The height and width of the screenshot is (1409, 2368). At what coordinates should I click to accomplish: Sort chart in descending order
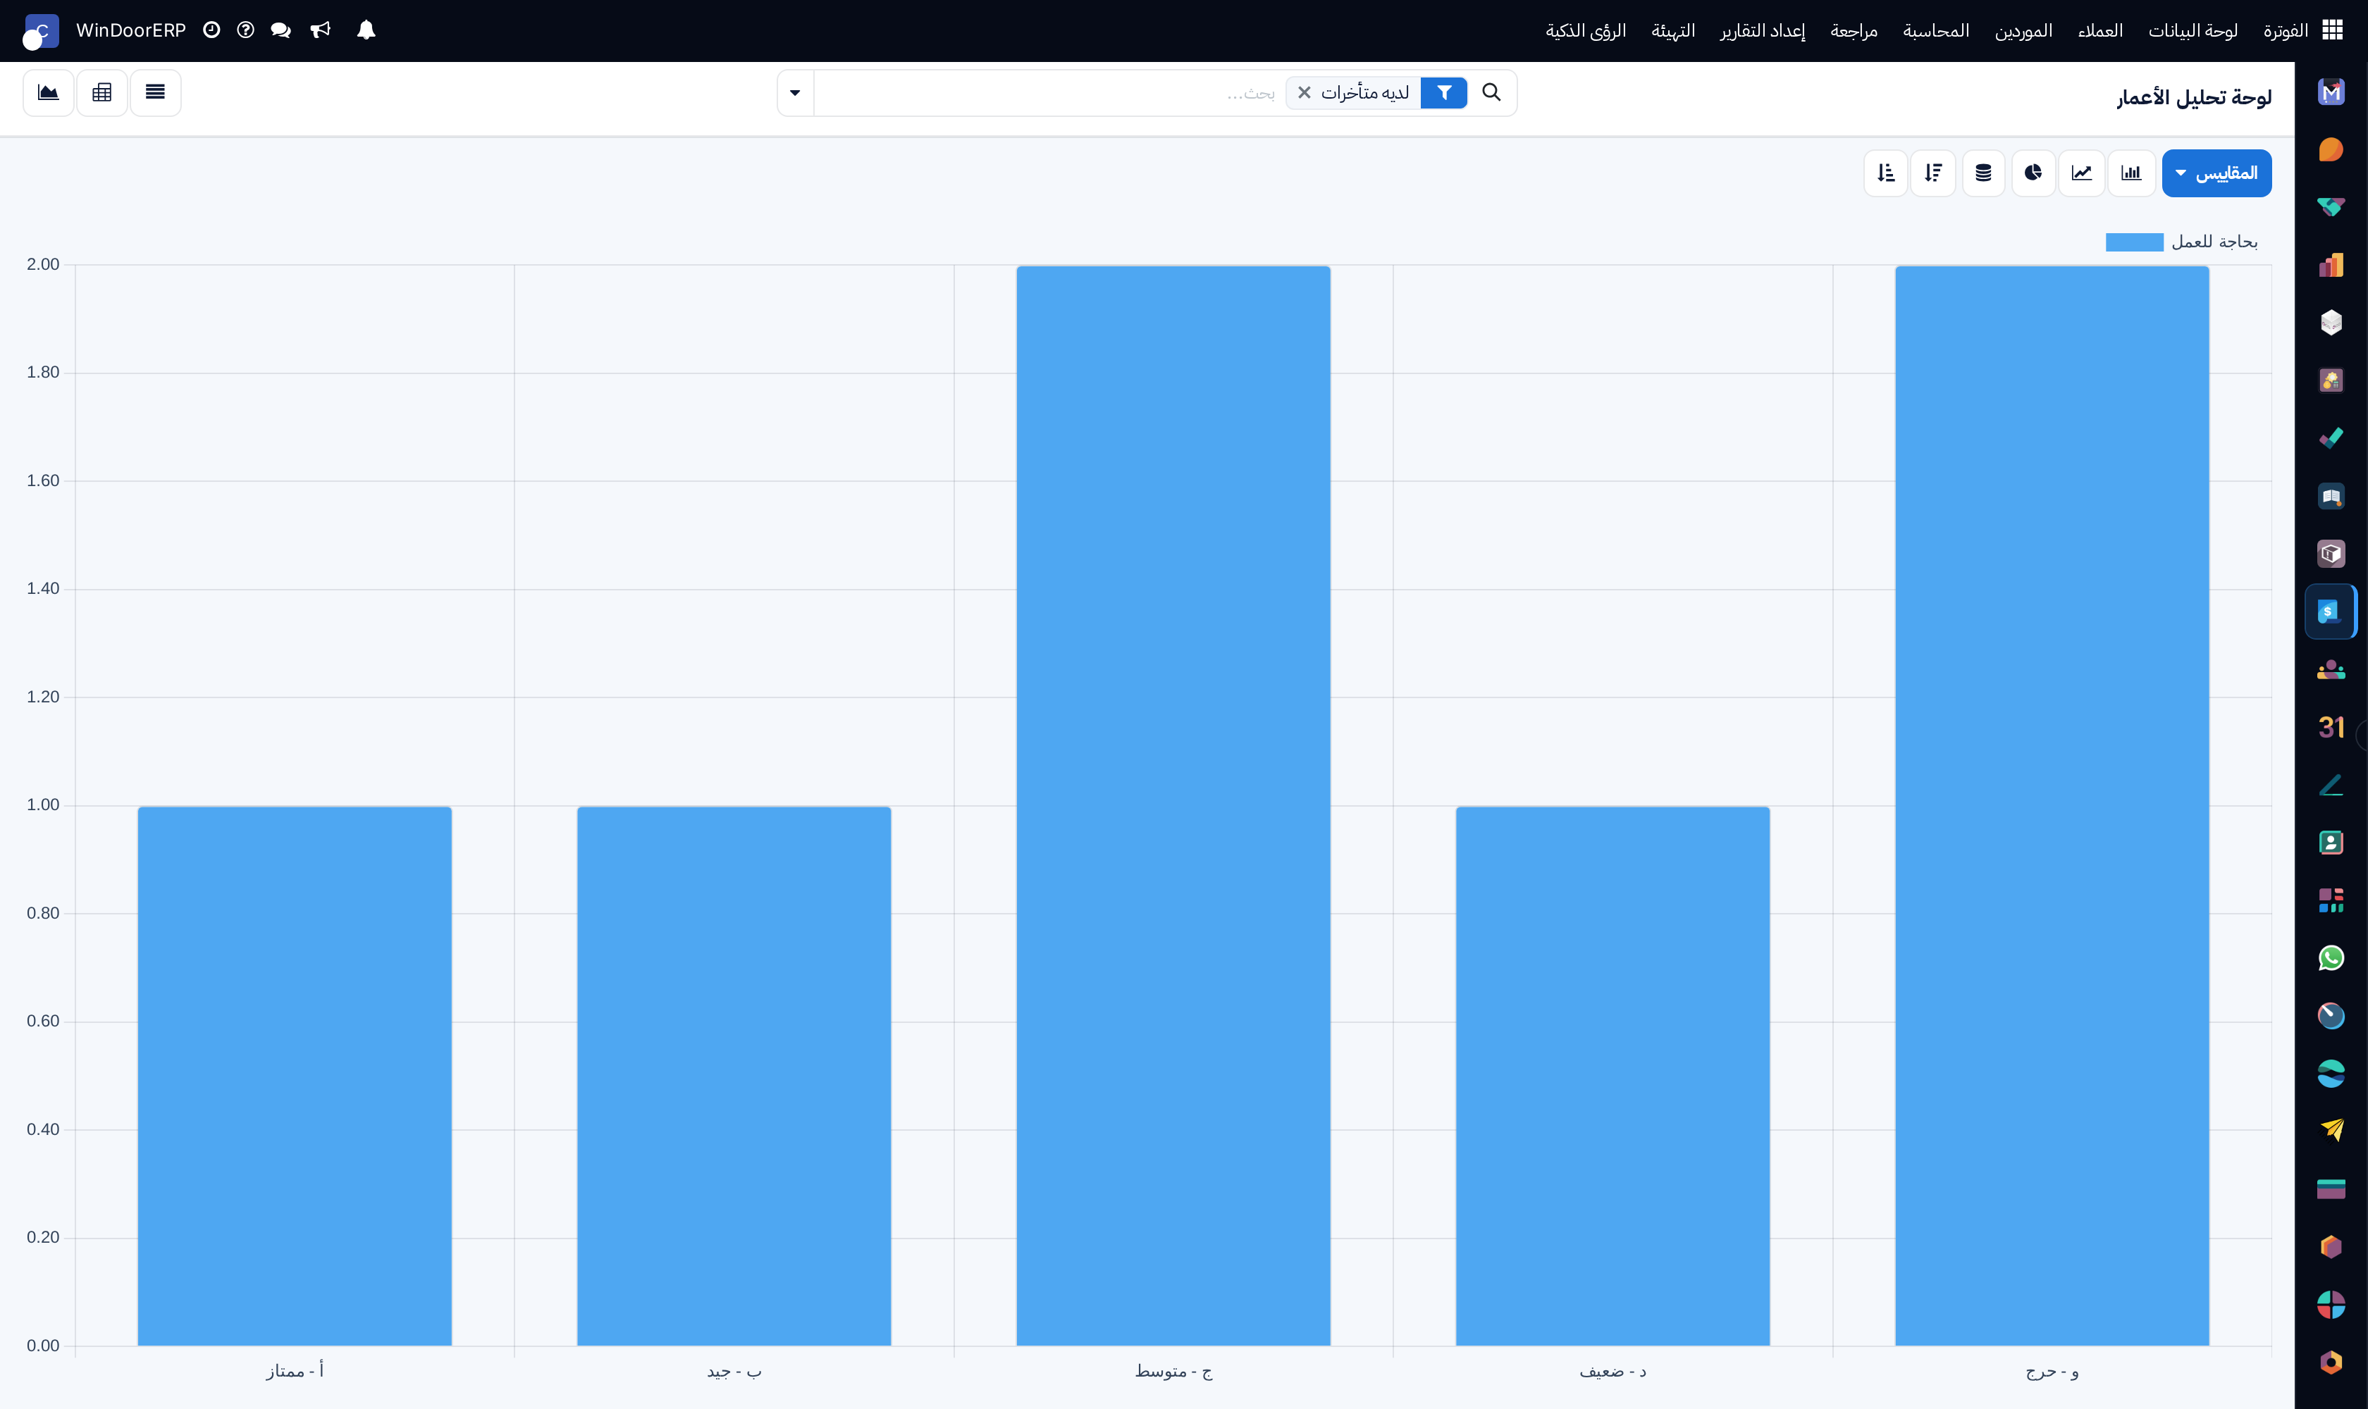click(x=1933, y=173)
